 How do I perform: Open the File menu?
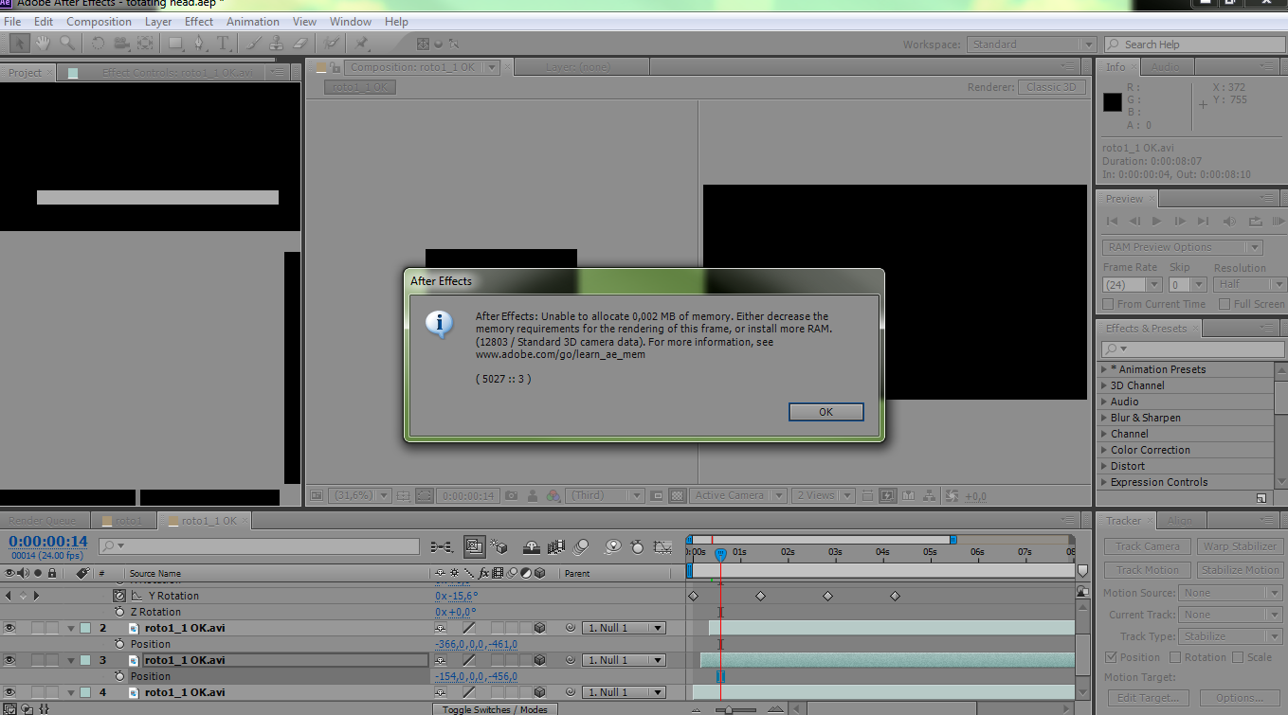(x=12, y=21)
